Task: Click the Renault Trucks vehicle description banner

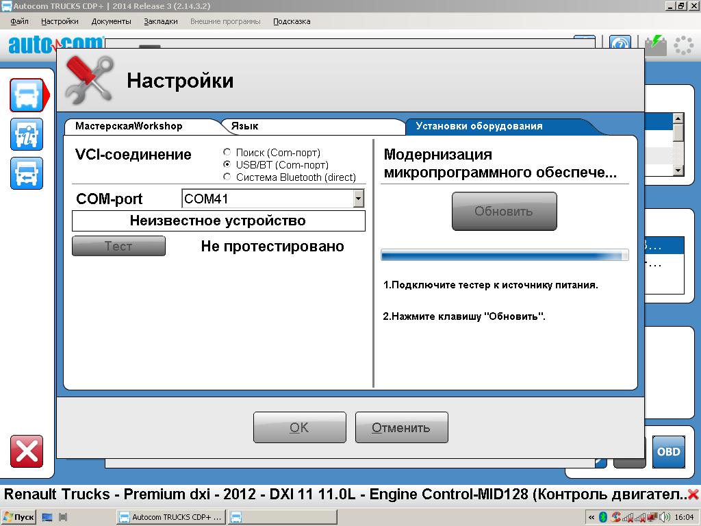Action: click(346, 494)
